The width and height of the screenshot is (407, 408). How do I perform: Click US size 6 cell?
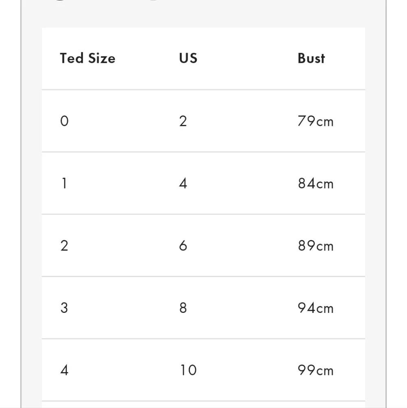(x=183, y=246)
